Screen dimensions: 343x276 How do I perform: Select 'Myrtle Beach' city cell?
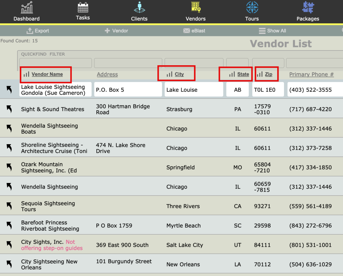[x=184, y=226]
